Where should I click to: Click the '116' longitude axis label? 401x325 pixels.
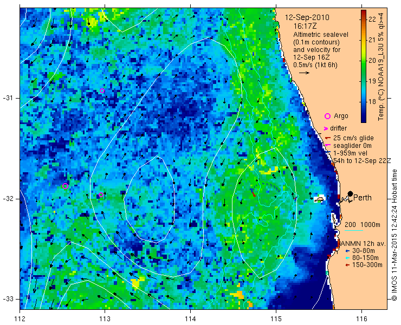(x=361, y=318)
